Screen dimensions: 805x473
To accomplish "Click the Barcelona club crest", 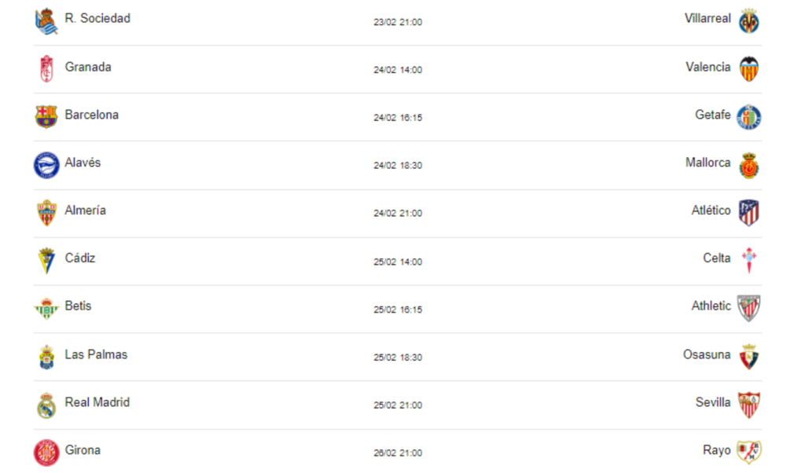I will click(46, 117).
